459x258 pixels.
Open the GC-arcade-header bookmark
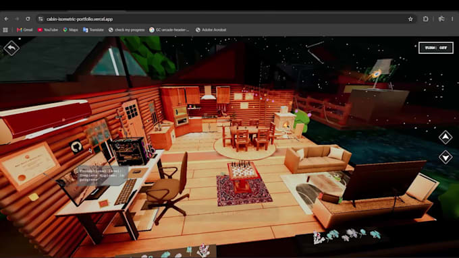point(169,30)
